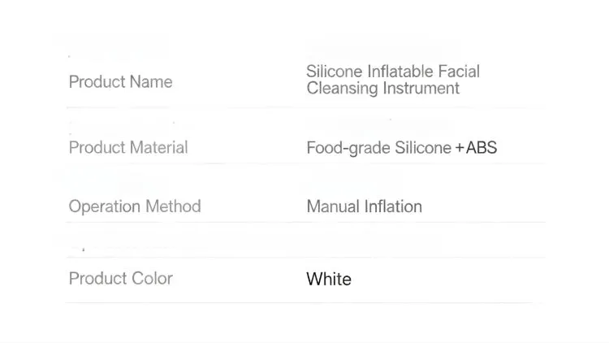
Task: Select the "Silicone Inflatable Facial Cleansing Instrument" value
Action: [x=392, y=80]
